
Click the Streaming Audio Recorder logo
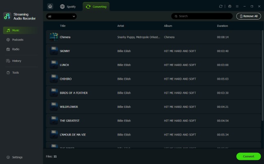[x=7, y=16]
